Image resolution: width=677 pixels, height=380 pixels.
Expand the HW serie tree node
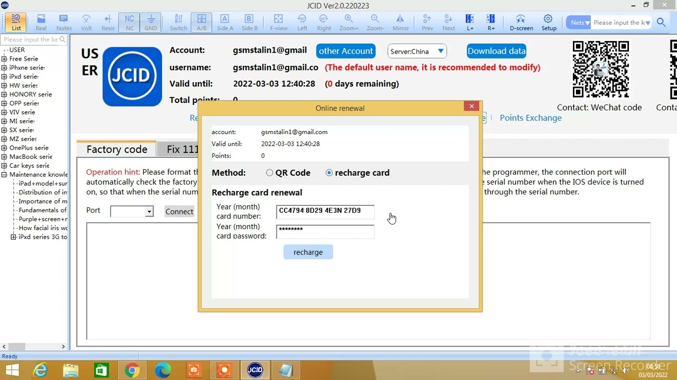coord(4,85)
